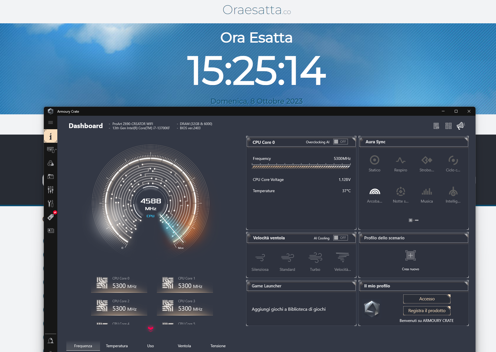Select the Intelligente lighting effect
Viewport: 496px width, 352px height.
coord(453,195)
